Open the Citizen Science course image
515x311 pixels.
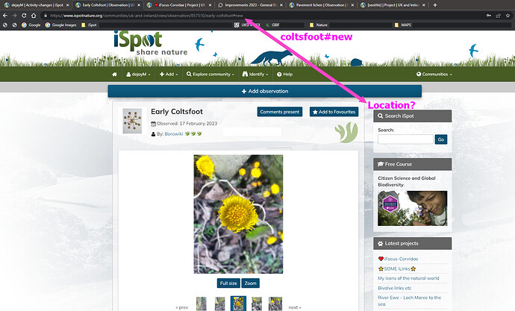point(412,208)
